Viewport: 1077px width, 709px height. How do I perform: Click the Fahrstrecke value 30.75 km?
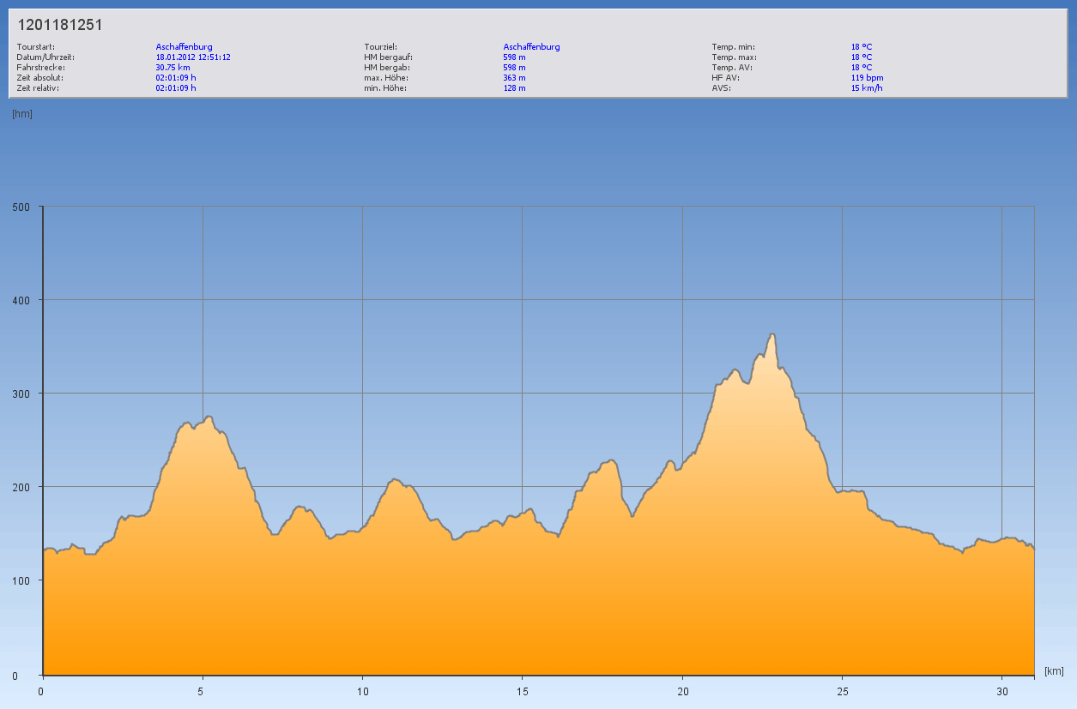(x=172, y=68)
